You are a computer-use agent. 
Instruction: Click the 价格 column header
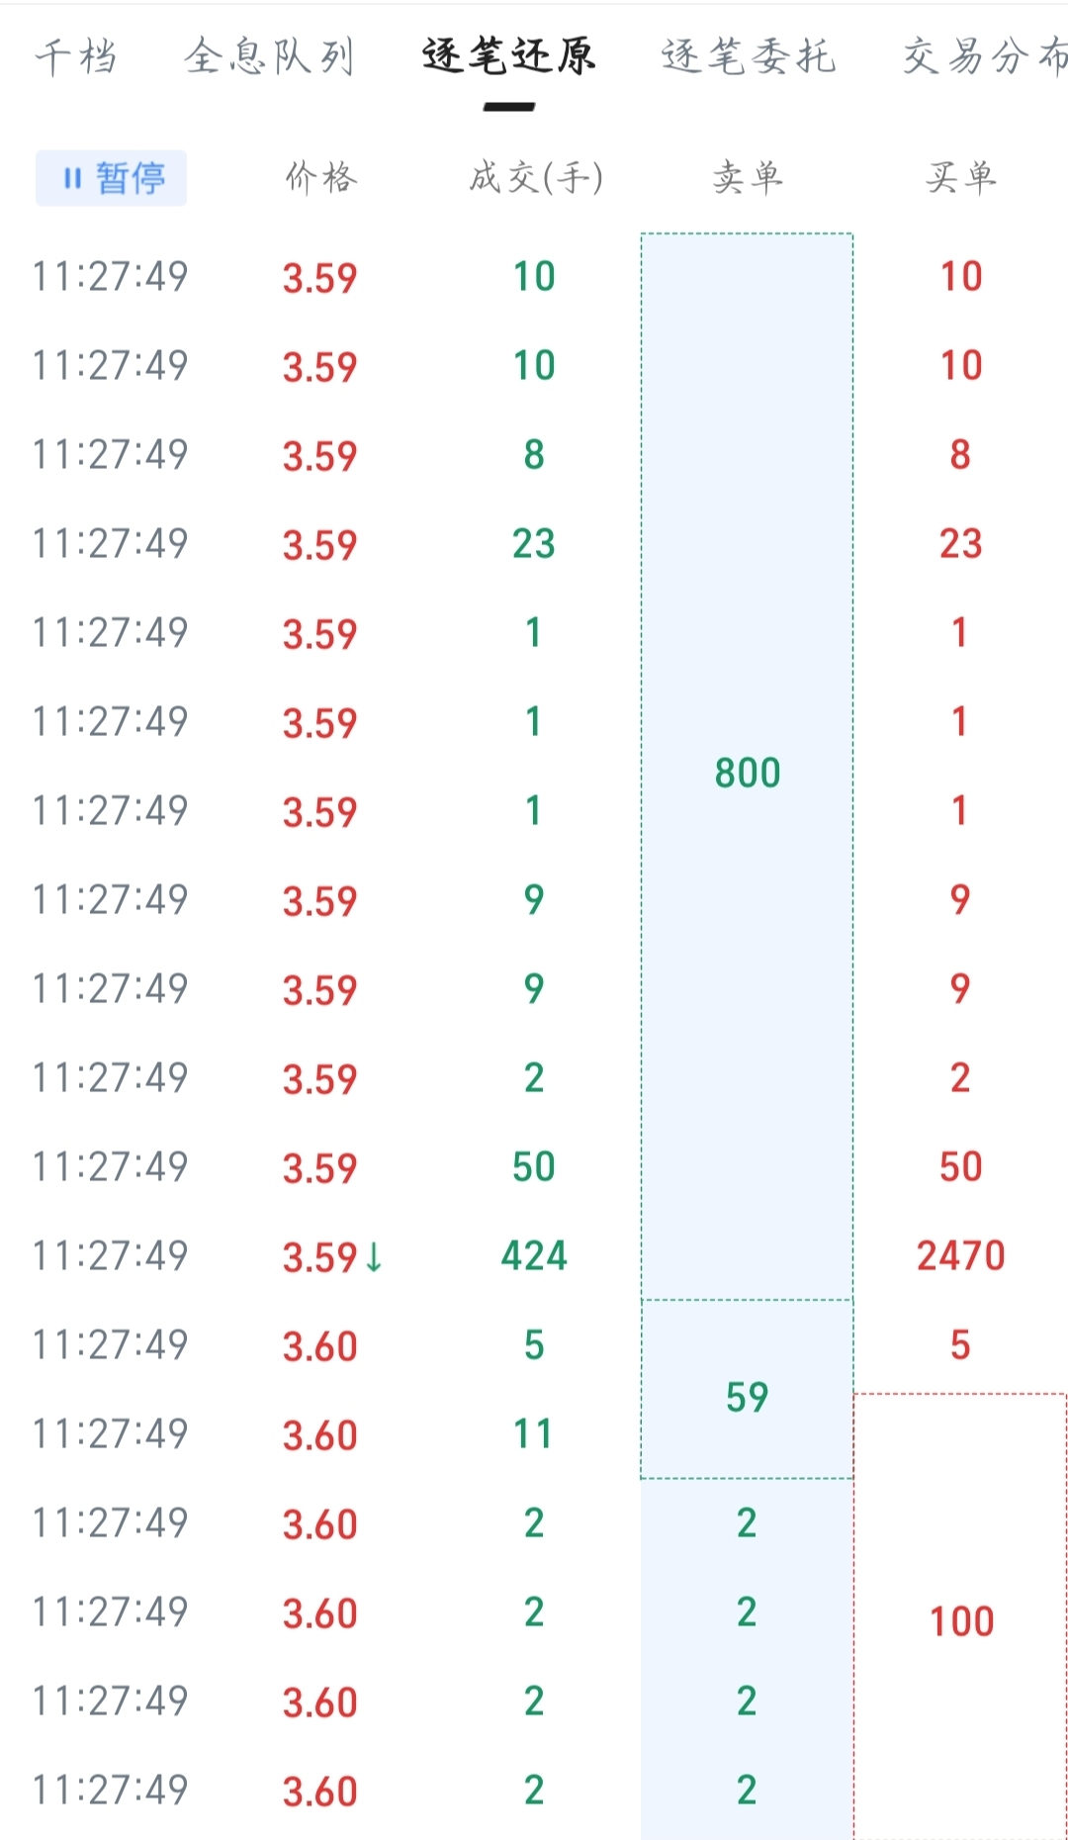[x=320, y=178]
